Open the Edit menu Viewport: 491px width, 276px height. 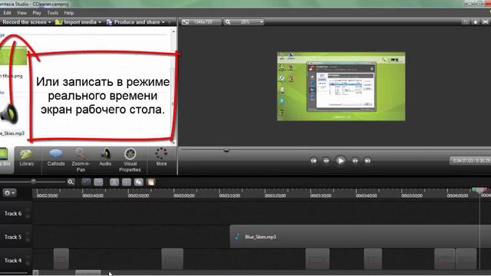[7, 13]
